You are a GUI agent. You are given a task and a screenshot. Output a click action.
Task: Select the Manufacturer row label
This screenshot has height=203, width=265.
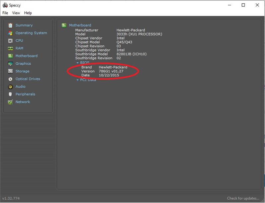click(87, 30)
